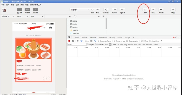
Task: Enable Preserve log checkbox
Action: 115,41
